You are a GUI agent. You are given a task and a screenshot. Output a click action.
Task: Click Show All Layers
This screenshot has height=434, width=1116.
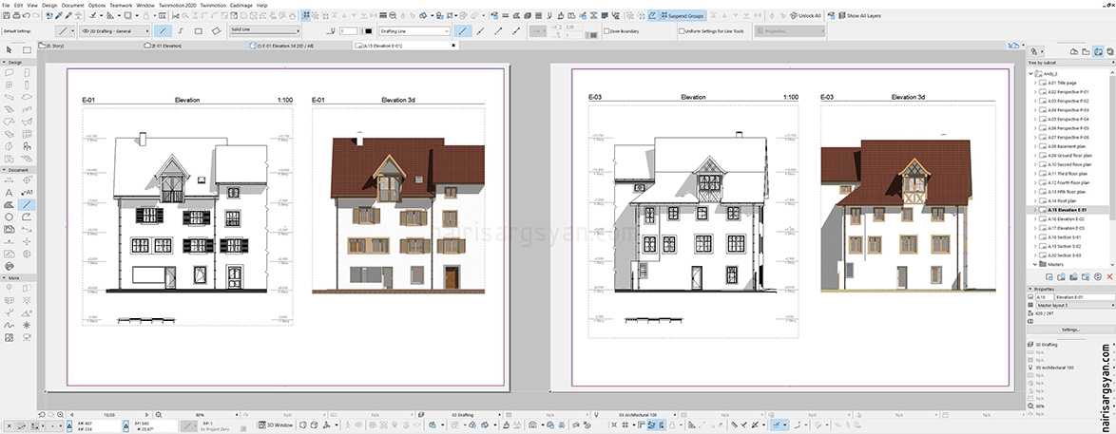pos(859,15)
